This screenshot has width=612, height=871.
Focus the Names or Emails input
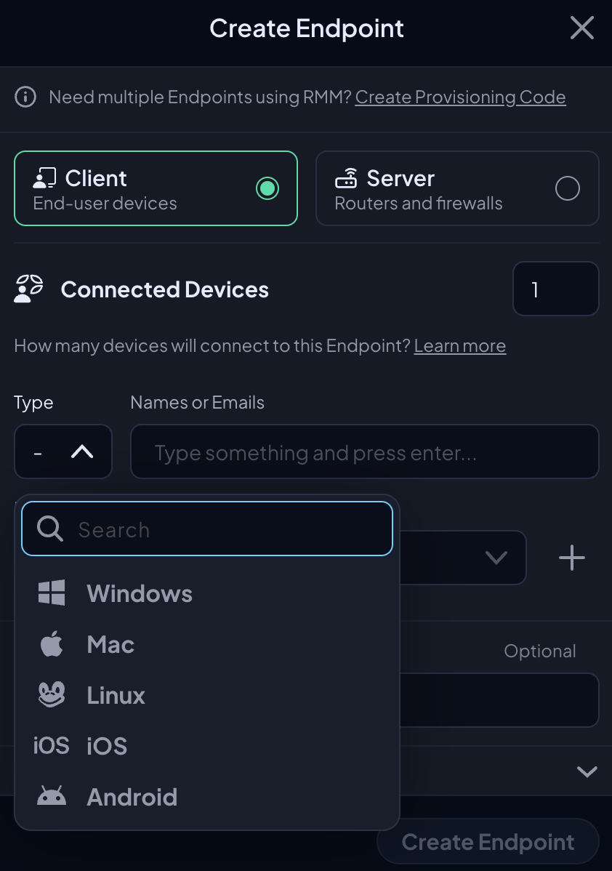[x=365, y=451]
